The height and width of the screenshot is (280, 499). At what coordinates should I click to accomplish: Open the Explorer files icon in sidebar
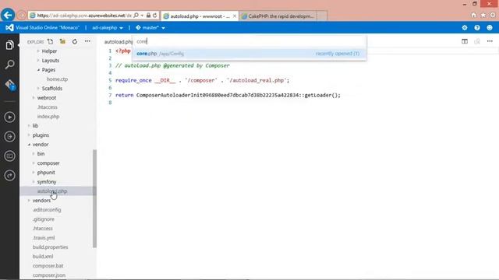[x=9, y=45]
